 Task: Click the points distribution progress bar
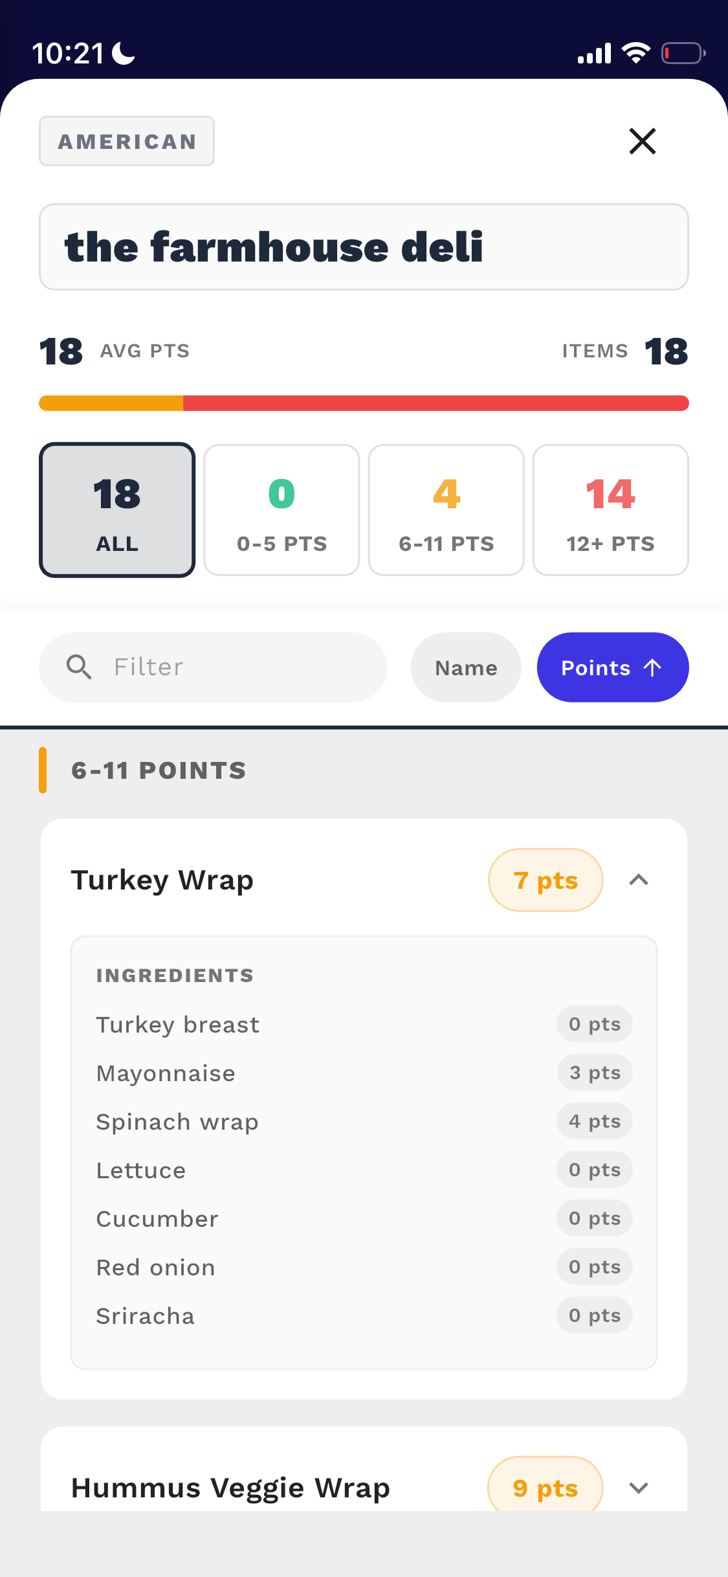[364, 403]
